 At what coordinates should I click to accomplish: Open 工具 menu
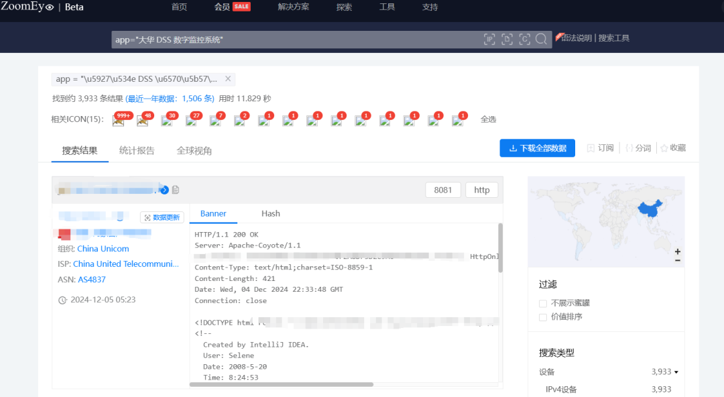click(x=387, y=7)
